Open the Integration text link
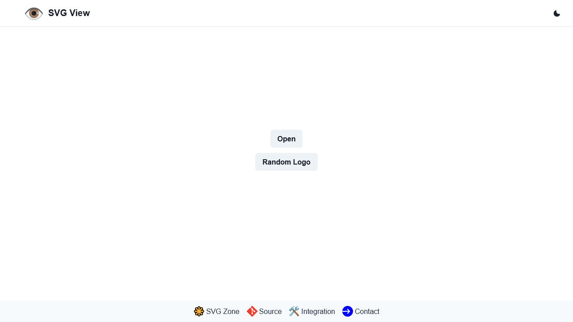This screenshot has height=322, width=573. 318,311
